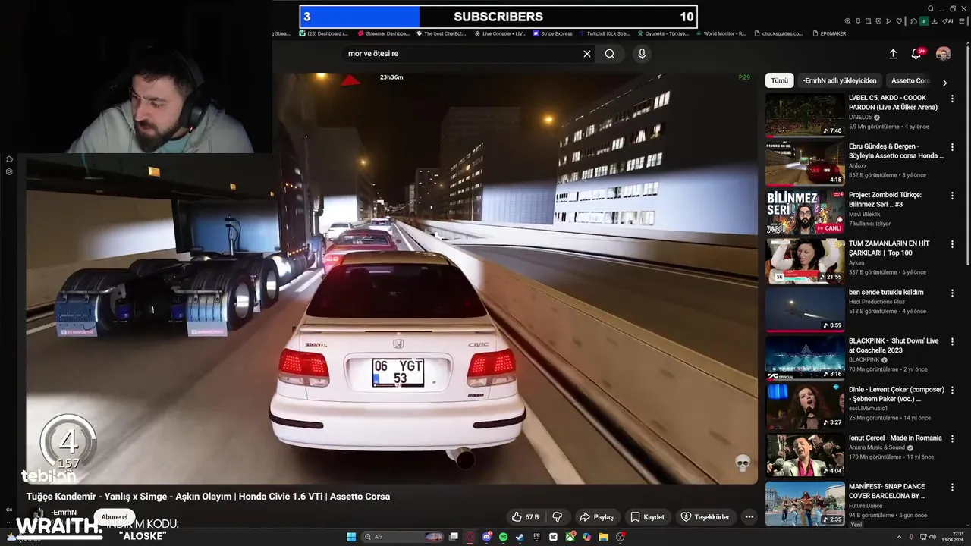
Task: Open Steam from the taskbar
Action: (x=520, y=537)
